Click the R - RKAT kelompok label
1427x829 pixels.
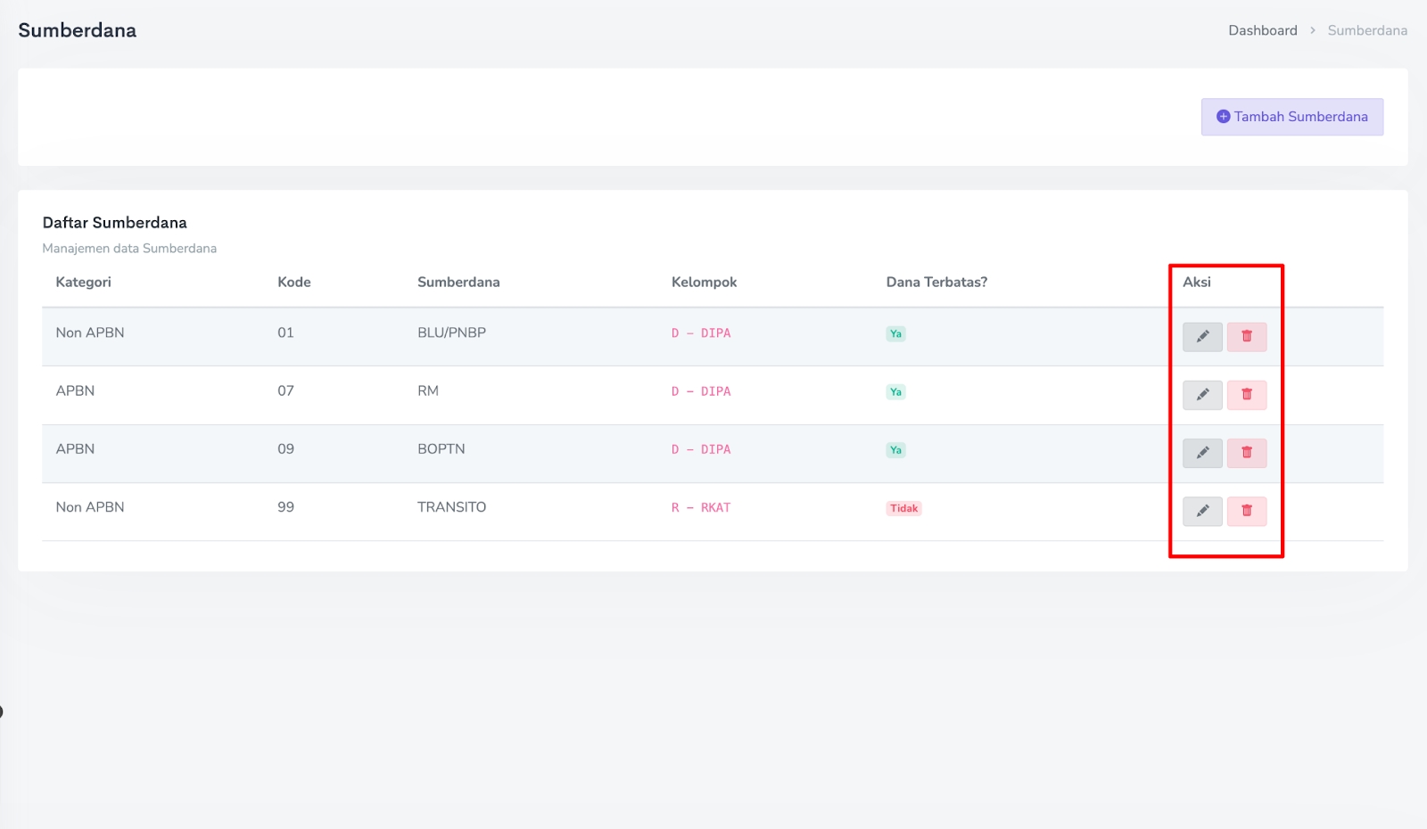(700, 508)
